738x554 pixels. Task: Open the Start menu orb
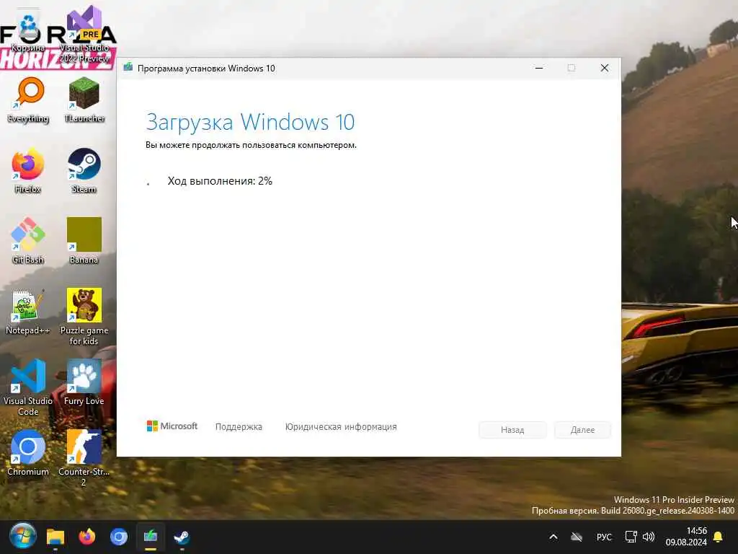pos(22,536)
